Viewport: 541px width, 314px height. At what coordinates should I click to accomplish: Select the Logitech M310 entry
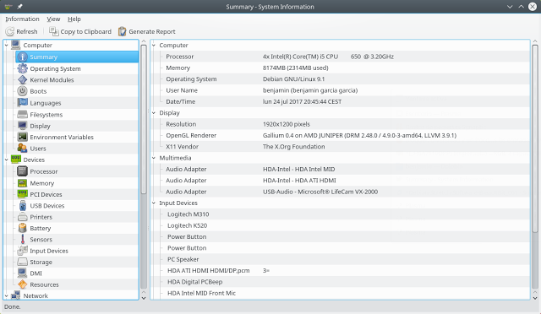coord(340,214)
